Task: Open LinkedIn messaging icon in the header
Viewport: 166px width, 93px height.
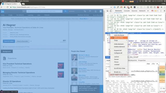Action: pyautogui.click(x=85, y=11)
